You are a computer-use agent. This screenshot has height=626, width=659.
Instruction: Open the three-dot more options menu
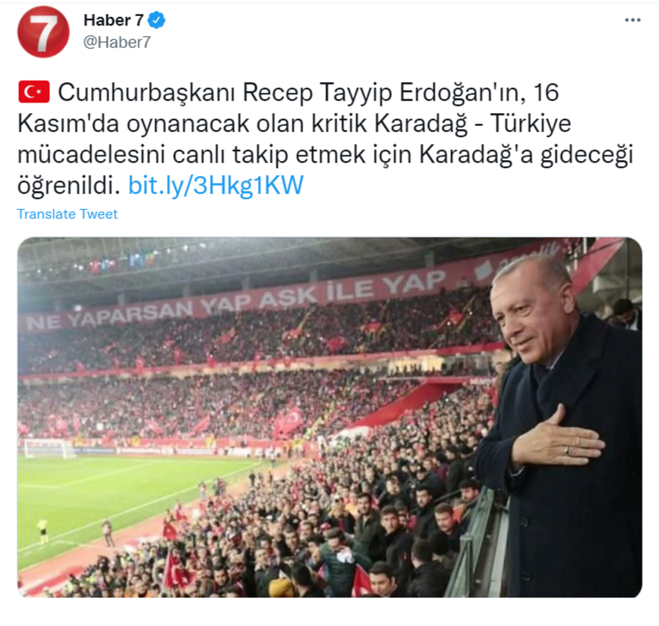[632, 20]
